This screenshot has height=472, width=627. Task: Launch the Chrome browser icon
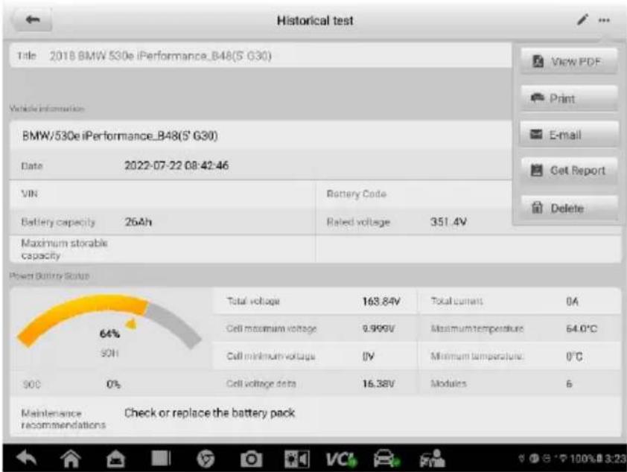(x=206, y=459)
